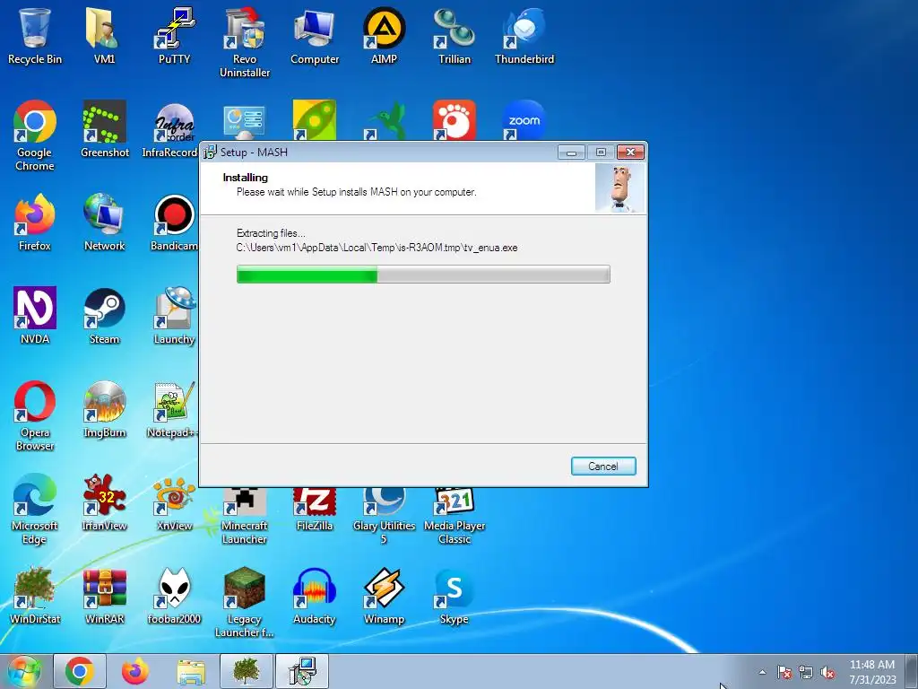Viewport: 918px width, 689px height.
Task: Launch Skype from the desktop
Action: coord(455,596)
